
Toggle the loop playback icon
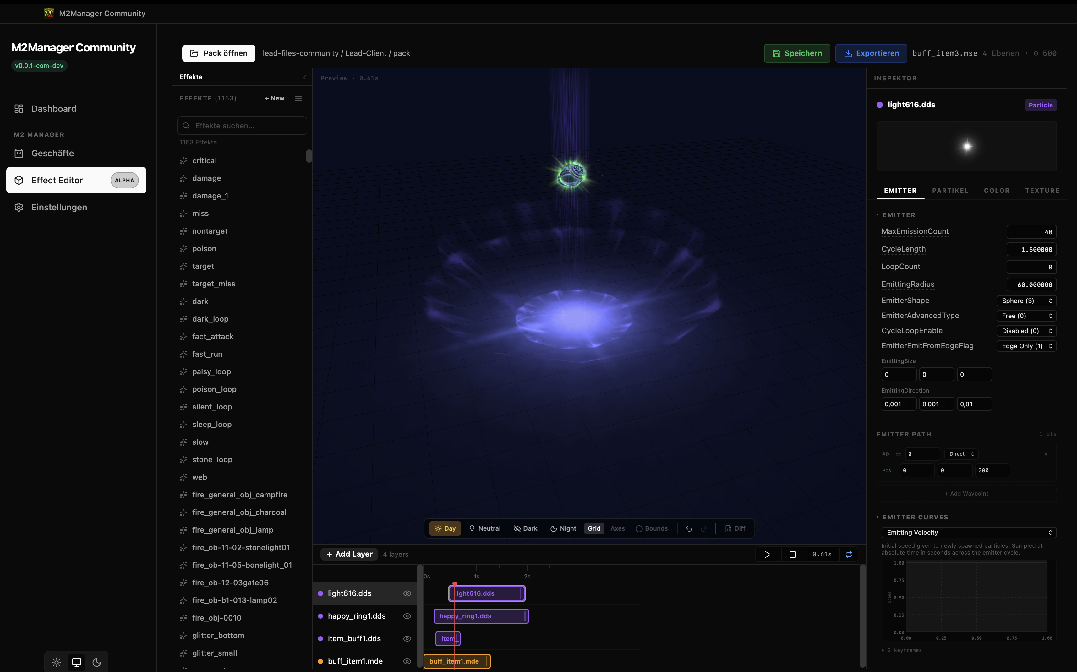tap(849, 554)
